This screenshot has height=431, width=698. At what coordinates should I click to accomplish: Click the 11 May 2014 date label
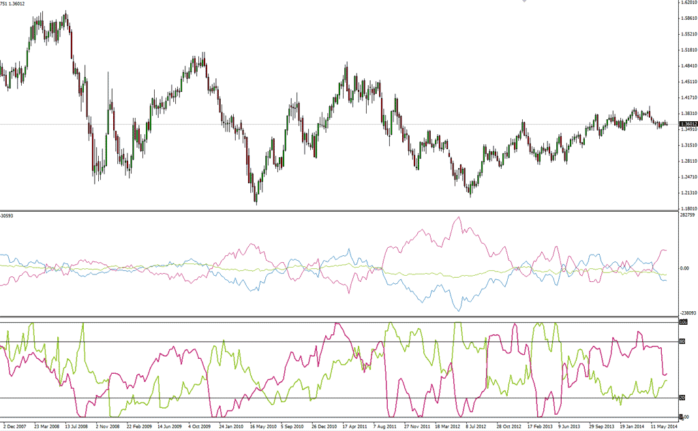pos(664,426)
